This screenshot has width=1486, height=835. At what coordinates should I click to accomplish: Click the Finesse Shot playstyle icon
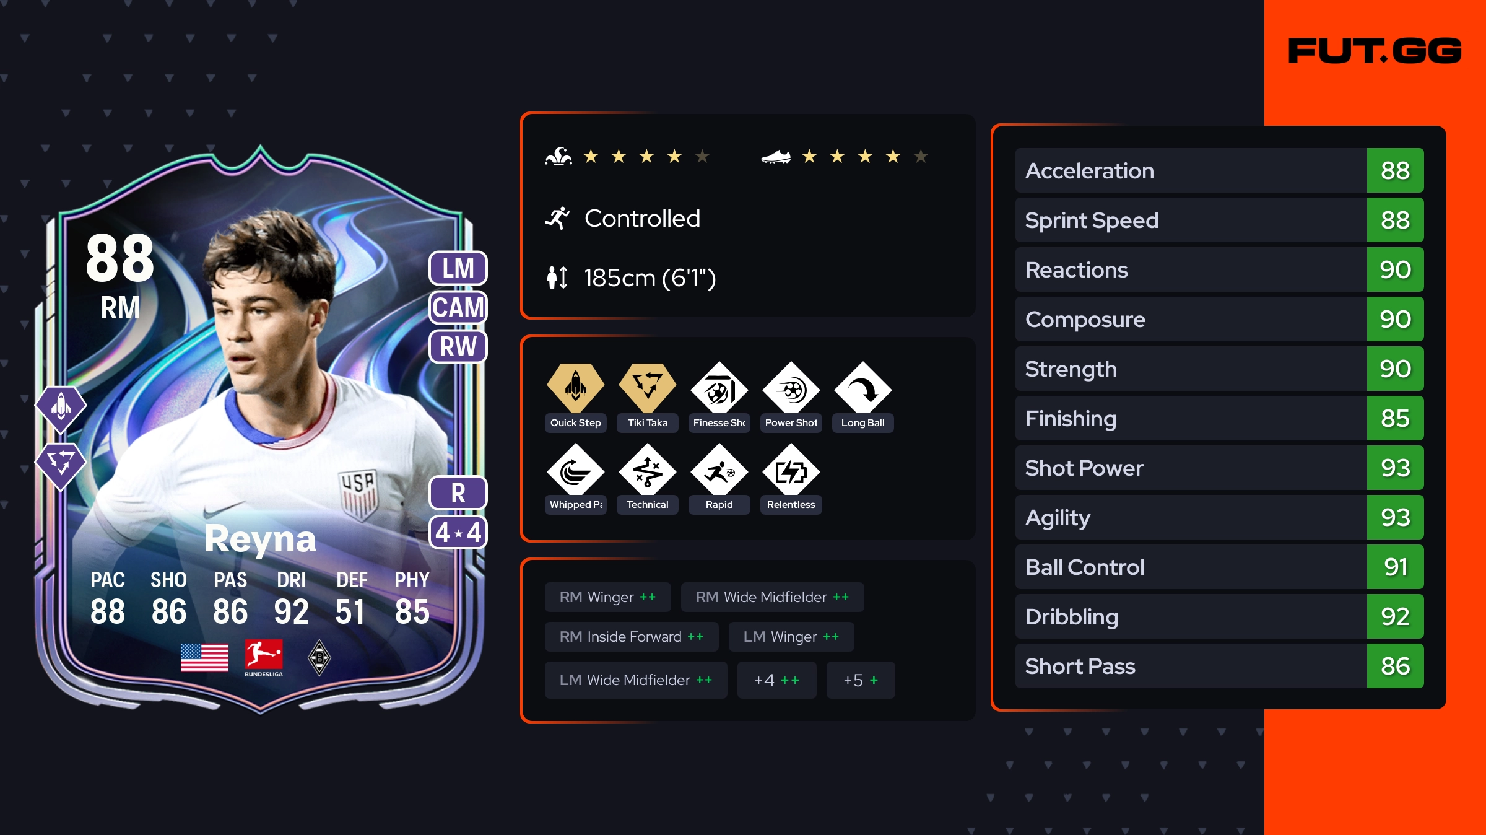point(719,388)
